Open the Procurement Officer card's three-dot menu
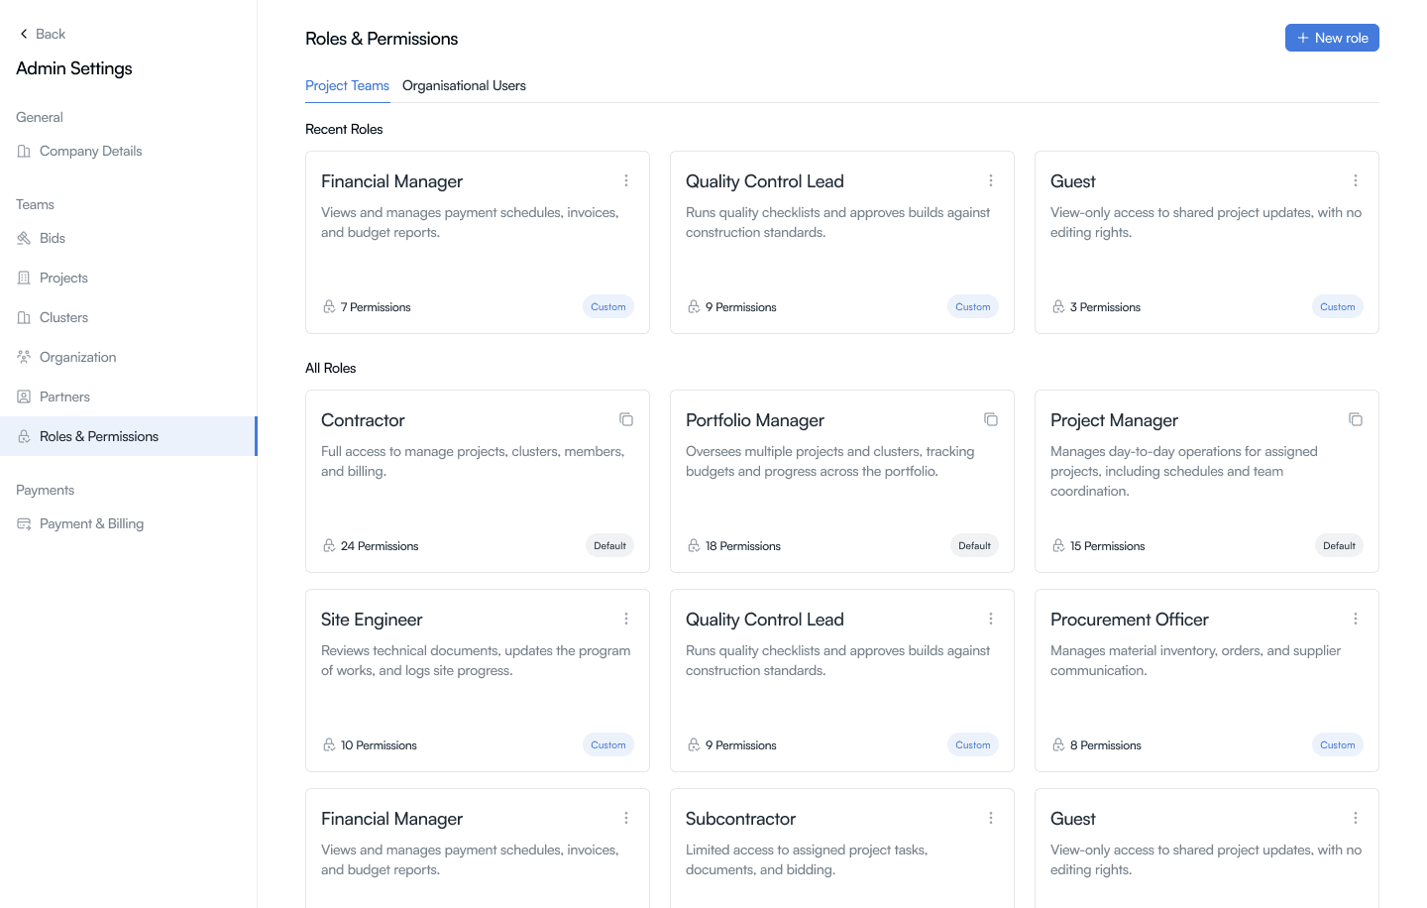This screenshot has width=1427, height=908. pos(1356,619)
